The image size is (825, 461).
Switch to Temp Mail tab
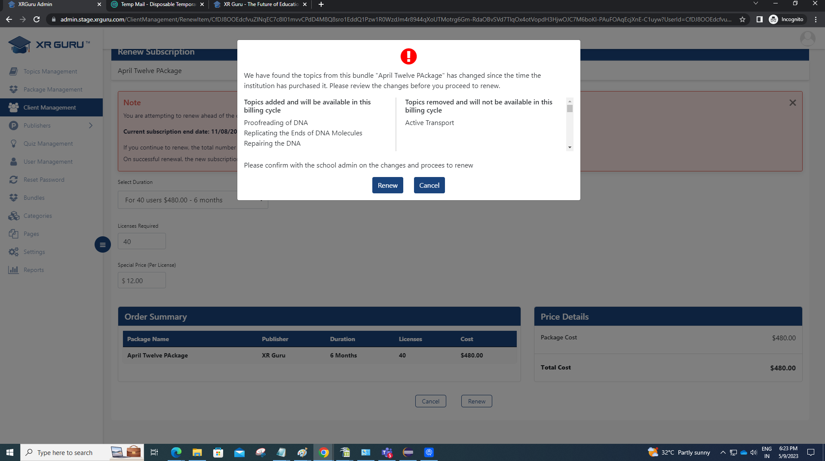pos(157,4)
